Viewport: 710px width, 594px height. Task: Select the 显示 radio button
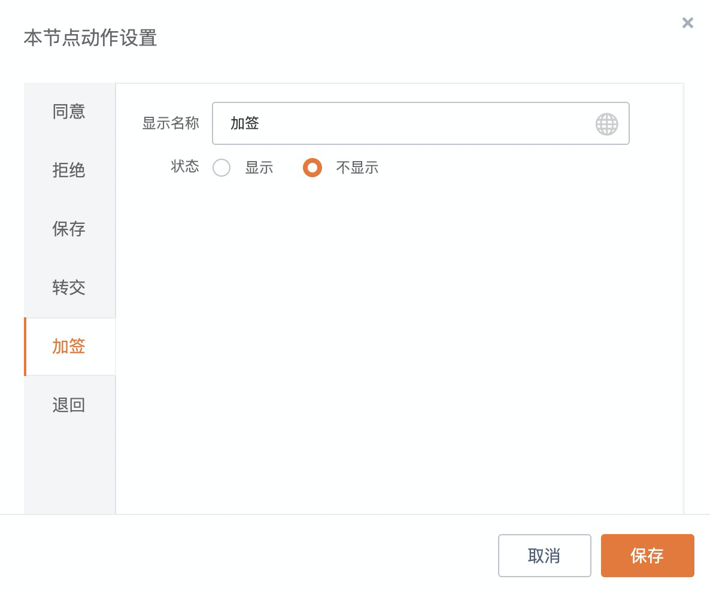coord(222,168)
